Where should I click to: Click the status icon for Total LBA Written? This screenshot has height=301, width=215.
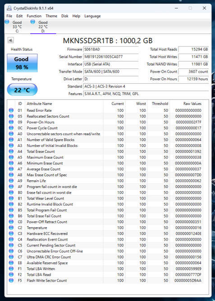[11, 269]
